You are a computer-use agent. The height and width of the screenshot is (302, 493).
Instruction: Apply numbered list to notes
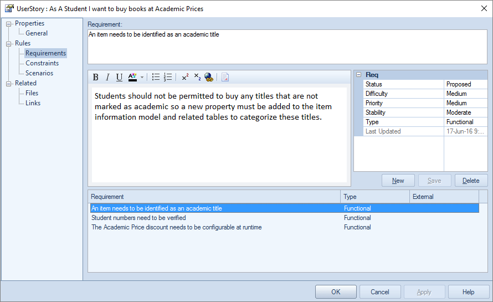click(168, 78)
